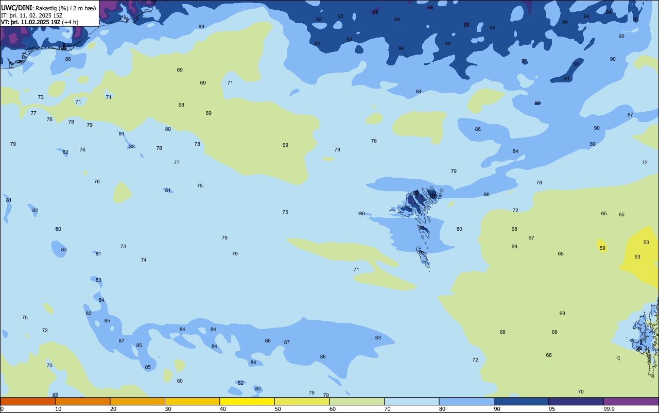Click the dark blue 90–95 legend swatch
Screen dimensions: 659x413
(521, 401)
